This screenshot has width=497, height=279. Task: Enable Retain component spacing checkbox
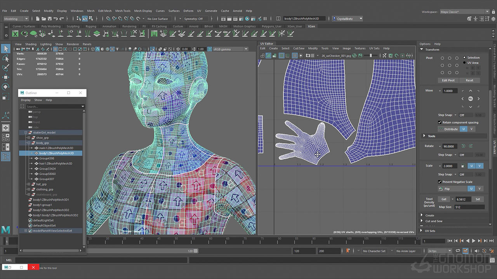point(440,122)
